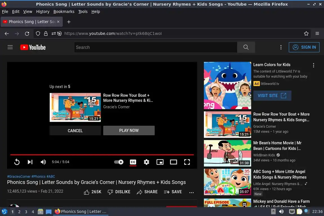Open Edit menu
Viewport: 324px width, 216px height.
16,12
